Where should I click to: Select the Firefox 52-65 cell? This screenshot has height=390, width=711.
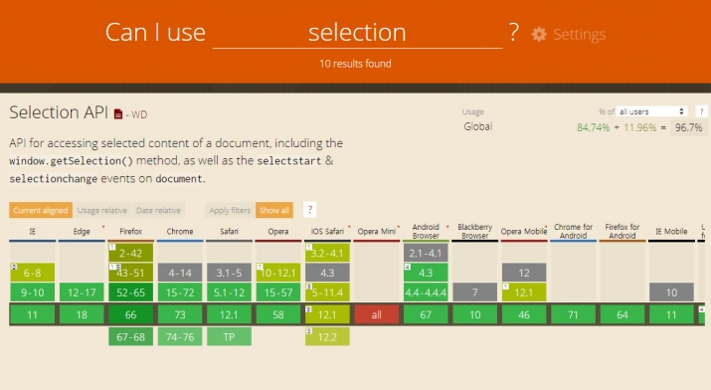pyautogui.click(x=130, y=292)
